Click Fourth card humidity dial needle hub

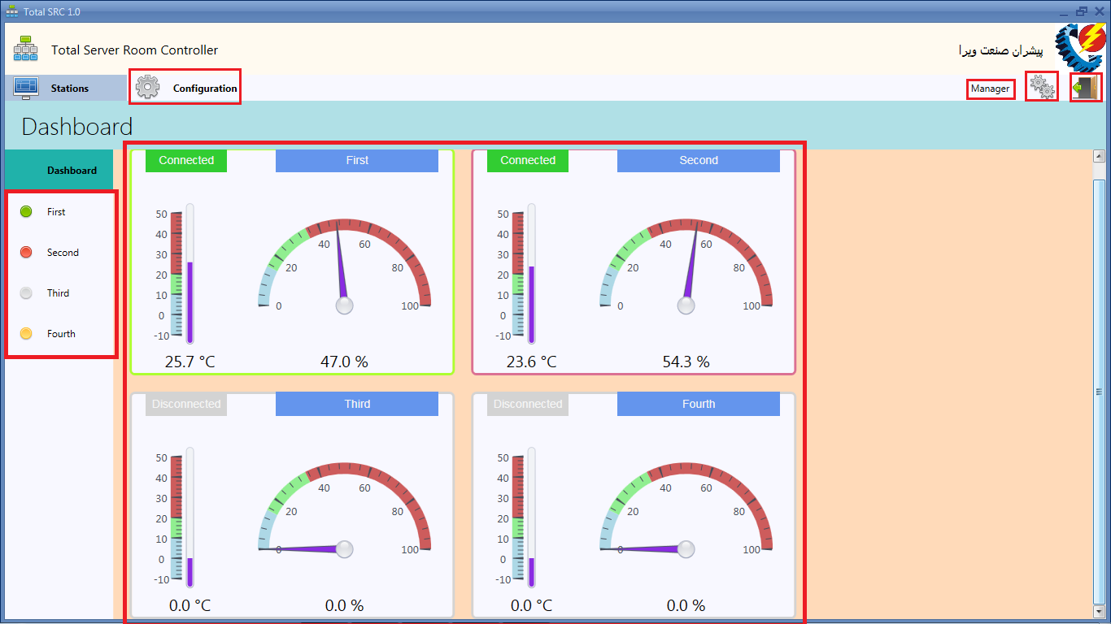(686, 549)
